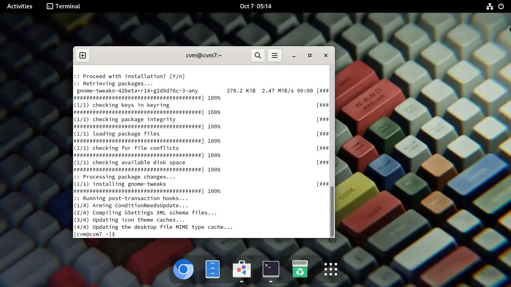This screenshot has width=511, height=287.
Task: Click '(1/1) installing gnome-tweaks'
Action: tap(120, 184)
